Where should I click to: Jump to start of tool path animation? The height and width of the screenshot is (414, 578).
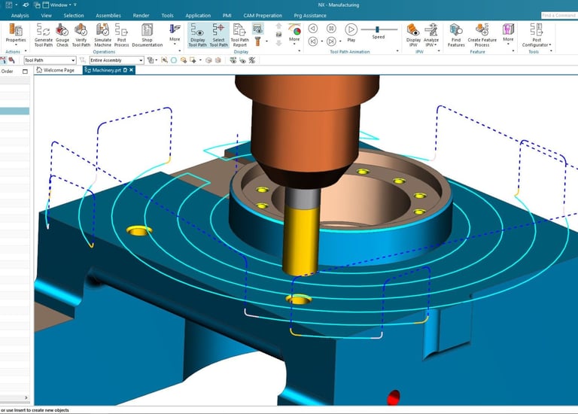[313, 41]
